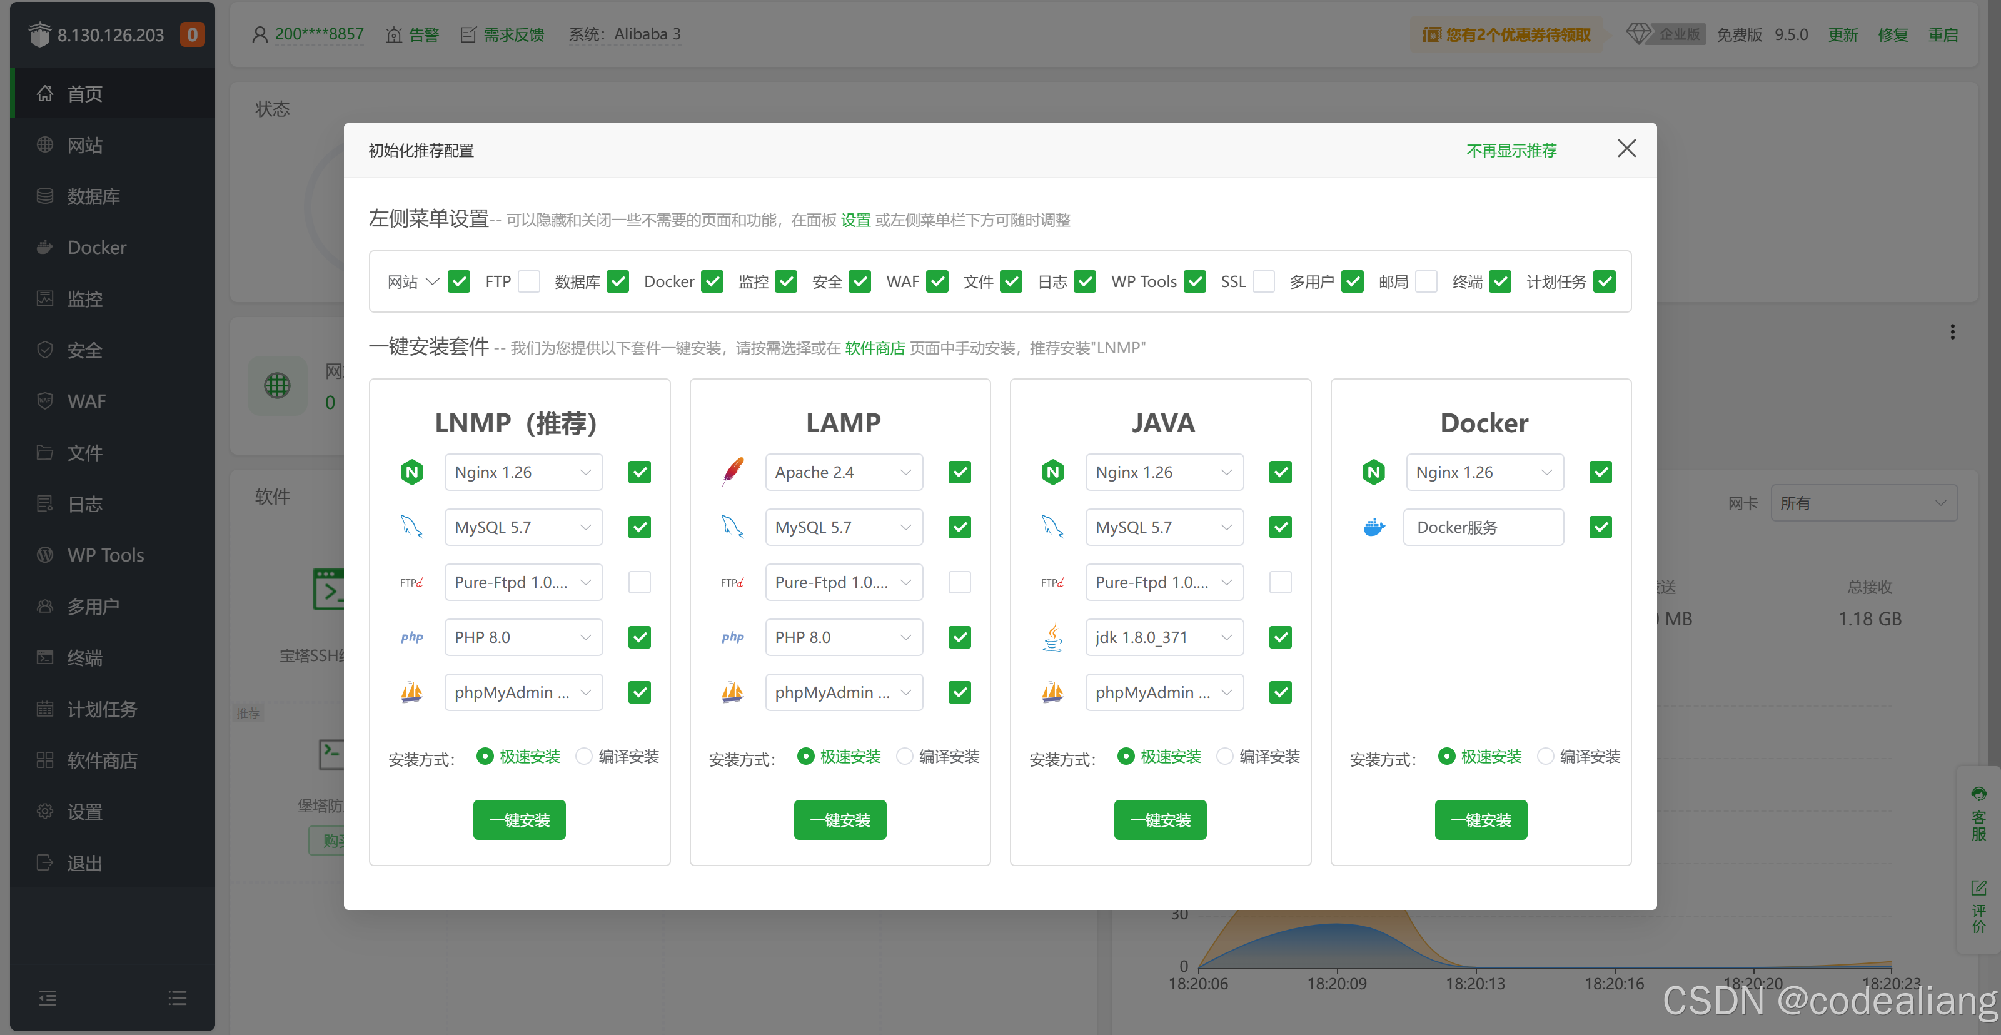The width and height of the screenshot is (2001, 1035).
Task: Open the MySQL 5.7 dropdown in LNMP
Action: click(523, 527)
